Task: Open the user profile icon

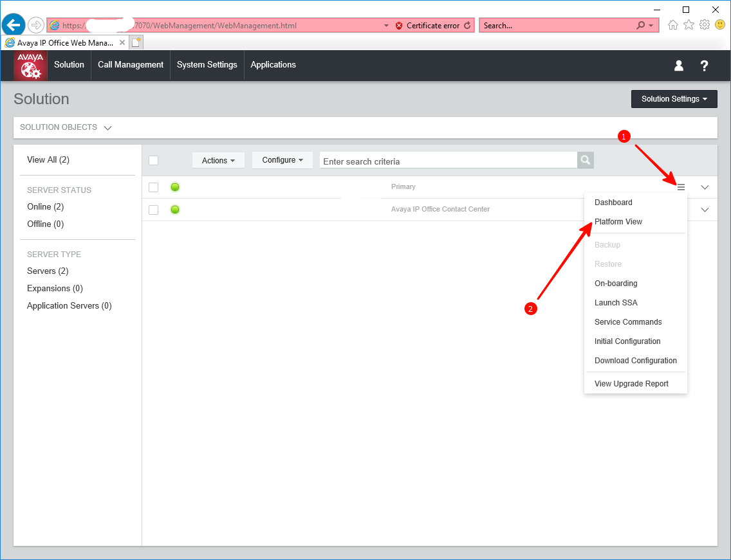Action: pyautogui.click(x=679, y=66)
